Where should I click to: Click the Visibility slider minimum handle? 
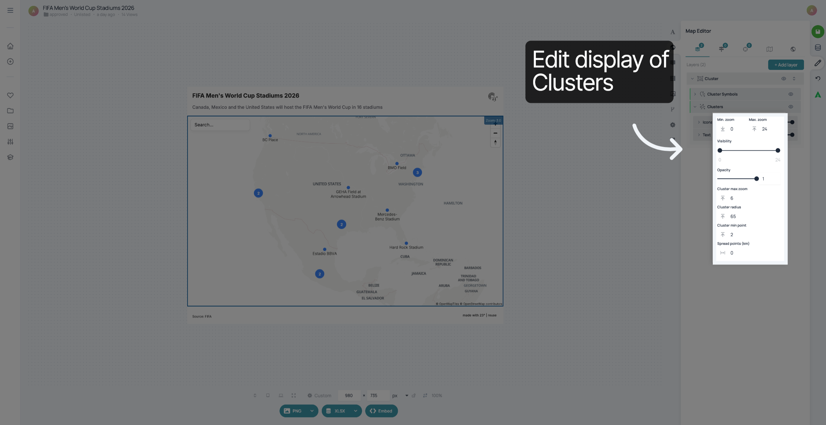(720, 150)
